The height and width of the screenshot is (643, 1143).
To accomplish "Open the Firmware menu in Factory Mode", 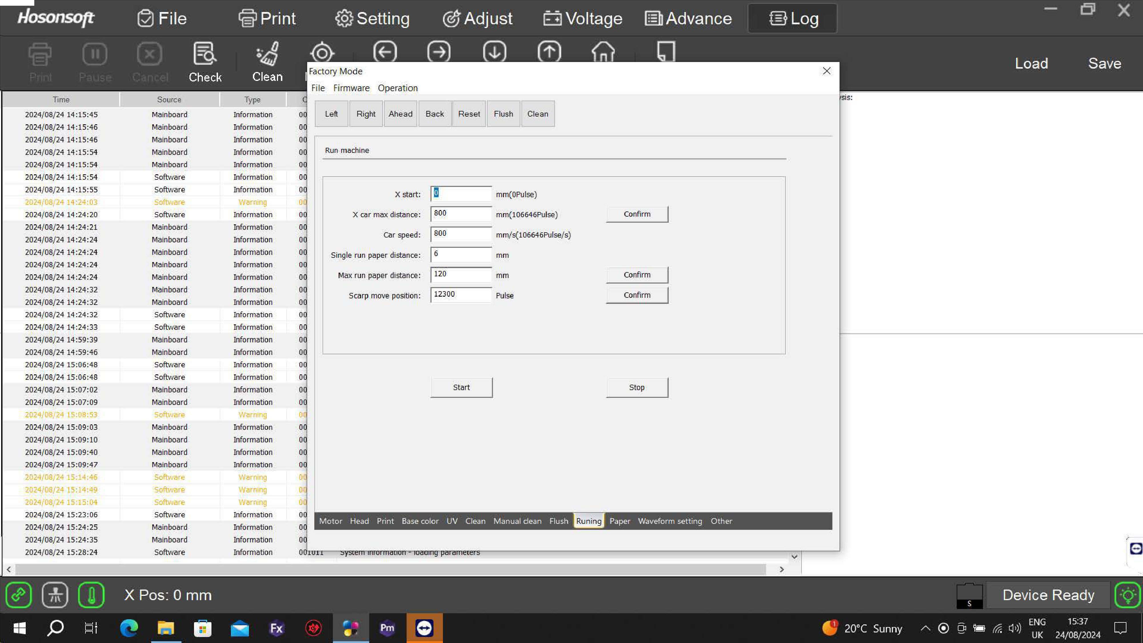I will click(x=351, y=88).
